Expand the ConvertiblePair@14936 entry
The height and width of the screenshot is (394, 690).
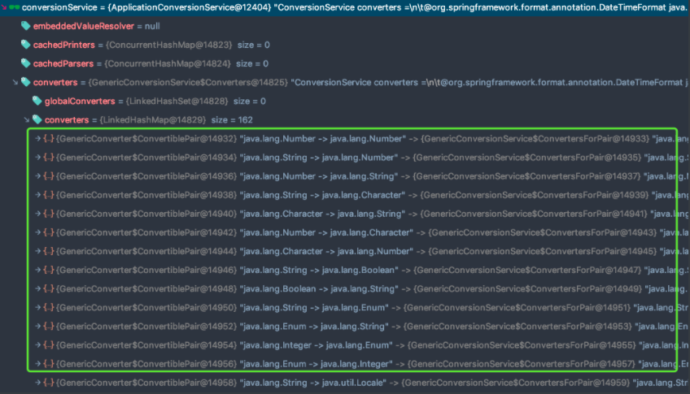click(x=38, y=176)
